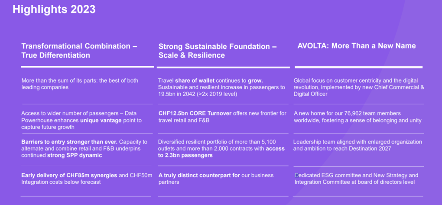Select the 'Transformational Combination – True Differentiation' heading
This screenshot has height=205, width=442.
(79, 51)
